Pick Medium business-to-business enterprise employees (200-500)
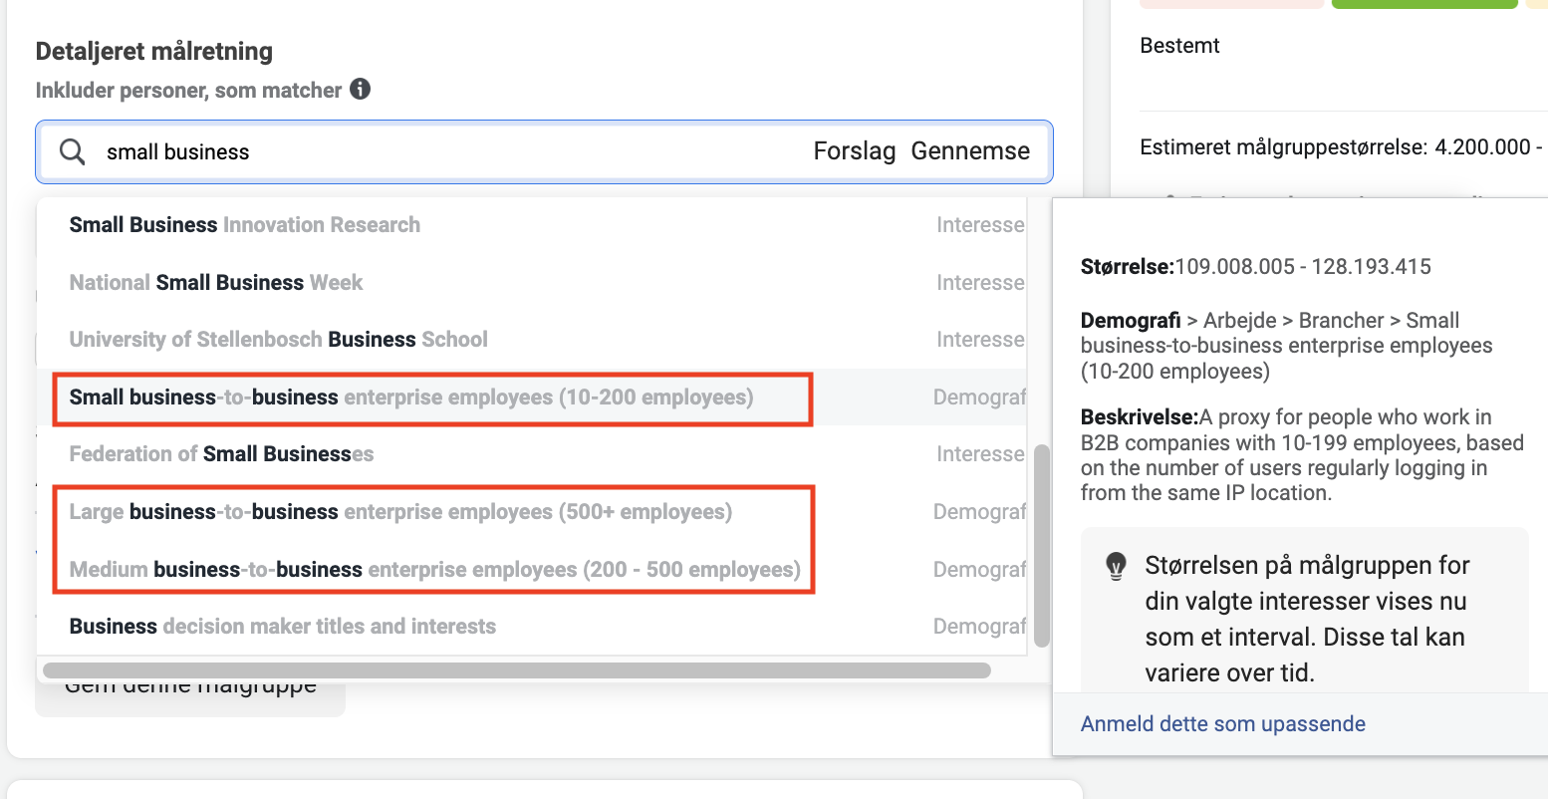 click(434, 570)
